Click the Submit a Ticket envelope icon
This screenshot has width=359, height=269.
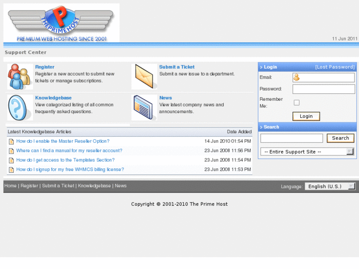click(144, 77)
